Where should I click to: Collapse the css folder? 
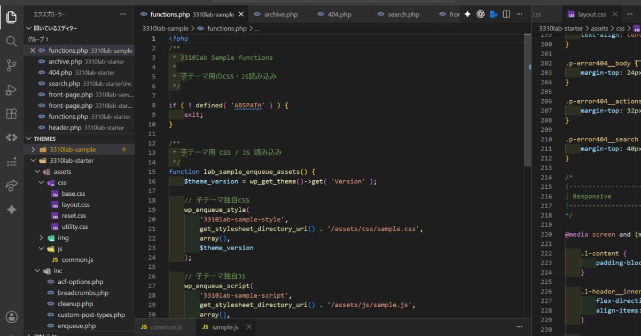(x=41, y=183)
